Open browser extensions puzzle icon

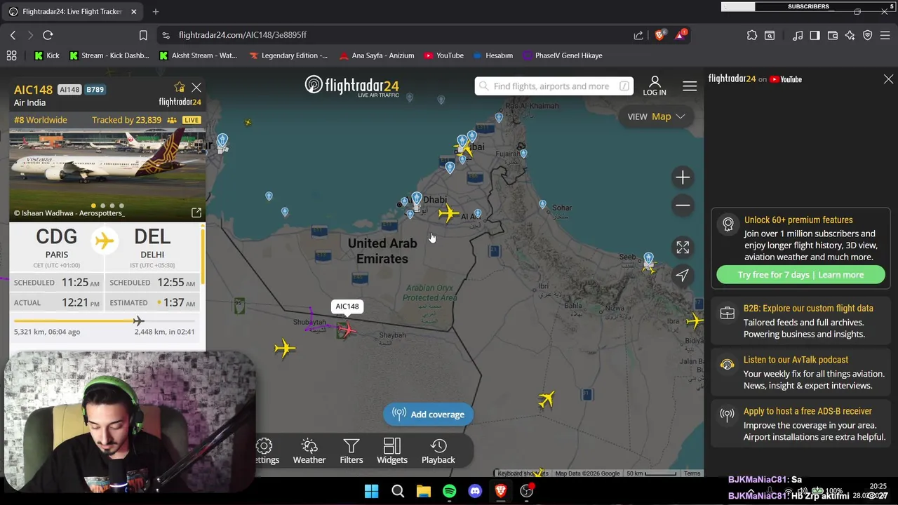(x=752, y=35)
